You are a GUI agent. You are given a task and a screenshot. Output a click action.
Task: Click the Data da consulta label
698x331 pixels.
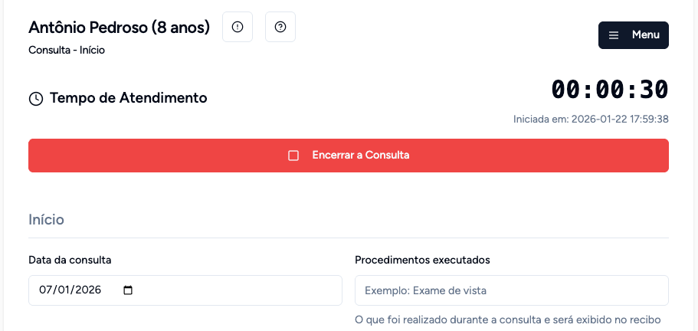pyautogui.click(x=70, y=260)
